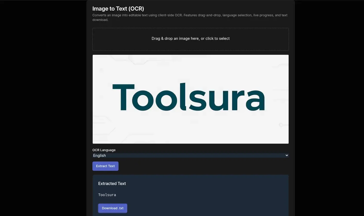Select the extracted text reading Toolsura
Viewport: 364px width, 216px height.
click(x=107, y=195)
